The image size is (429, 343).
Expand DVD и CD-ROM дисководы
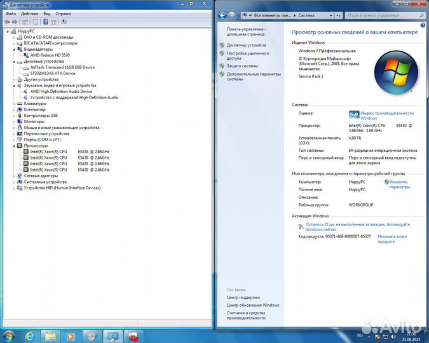14,37
